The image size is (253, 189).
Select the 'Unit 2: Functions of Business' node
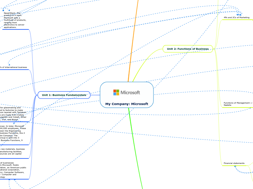coord(188,49)
